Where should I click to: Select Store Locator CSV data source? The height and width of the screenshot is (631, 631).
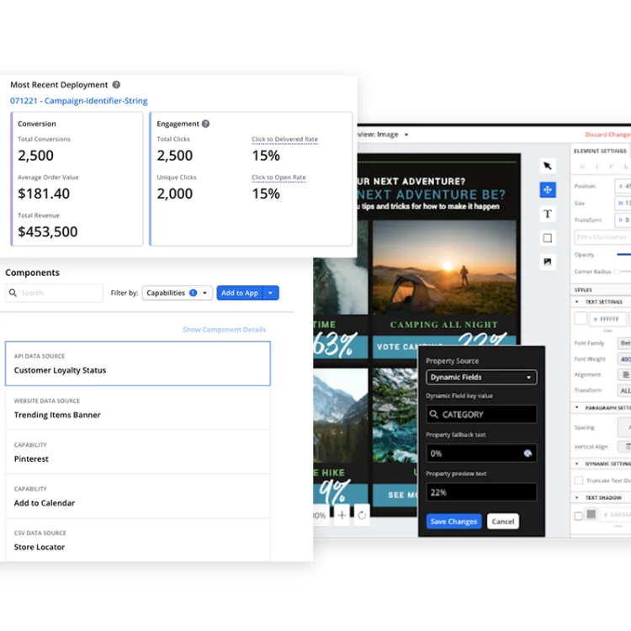point(138,540)
